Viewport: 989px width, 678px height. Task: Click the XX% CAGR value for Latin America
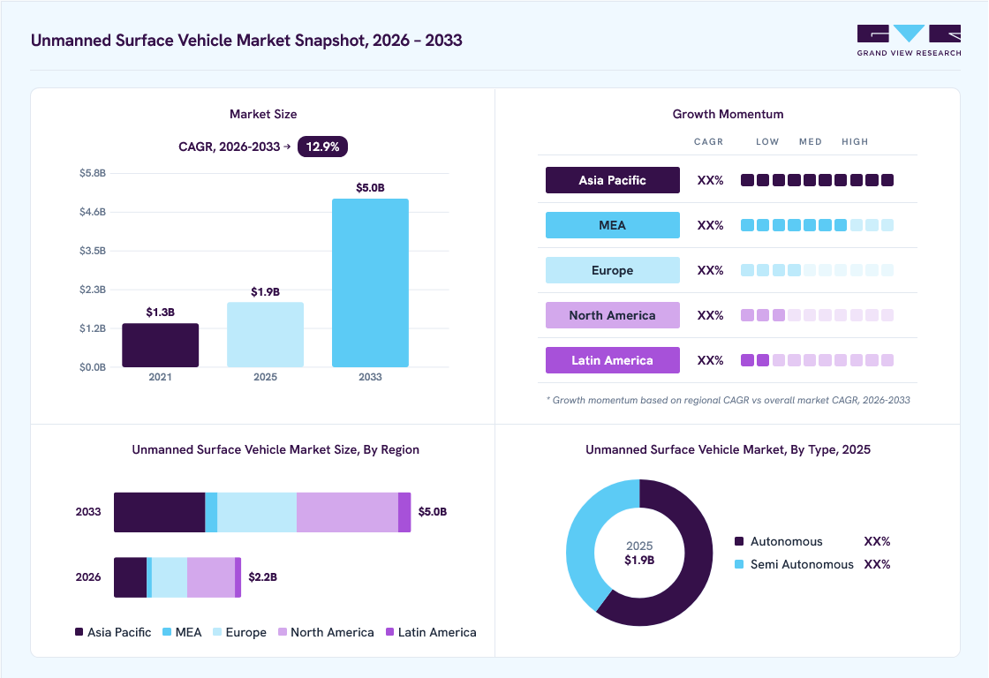point(710,360)
